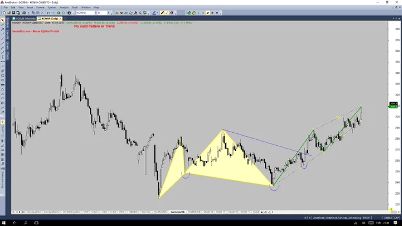This screenshot has height=226, width=402.
Task: Open the Help menu
Action: (96, 8)
